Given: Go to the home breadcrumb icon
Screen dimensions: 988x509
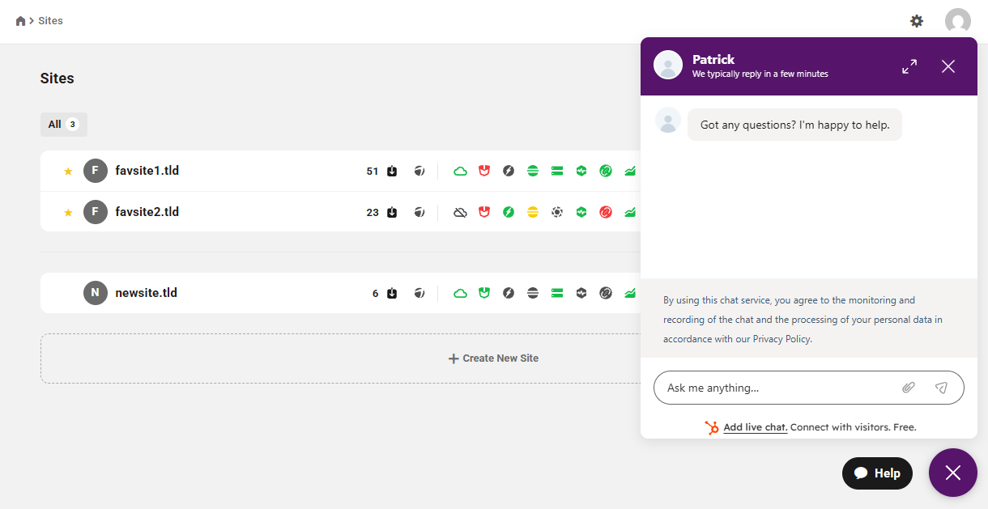Looking at the screenshot, I should (x=21, y=21).
